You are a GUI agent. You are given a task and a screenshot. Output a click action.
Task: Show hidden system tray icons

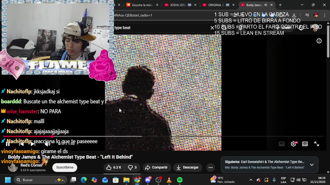point(251,180)
